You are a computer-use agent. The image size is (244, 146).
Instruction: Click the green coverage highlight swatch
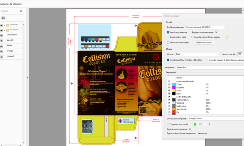point(195,124)
